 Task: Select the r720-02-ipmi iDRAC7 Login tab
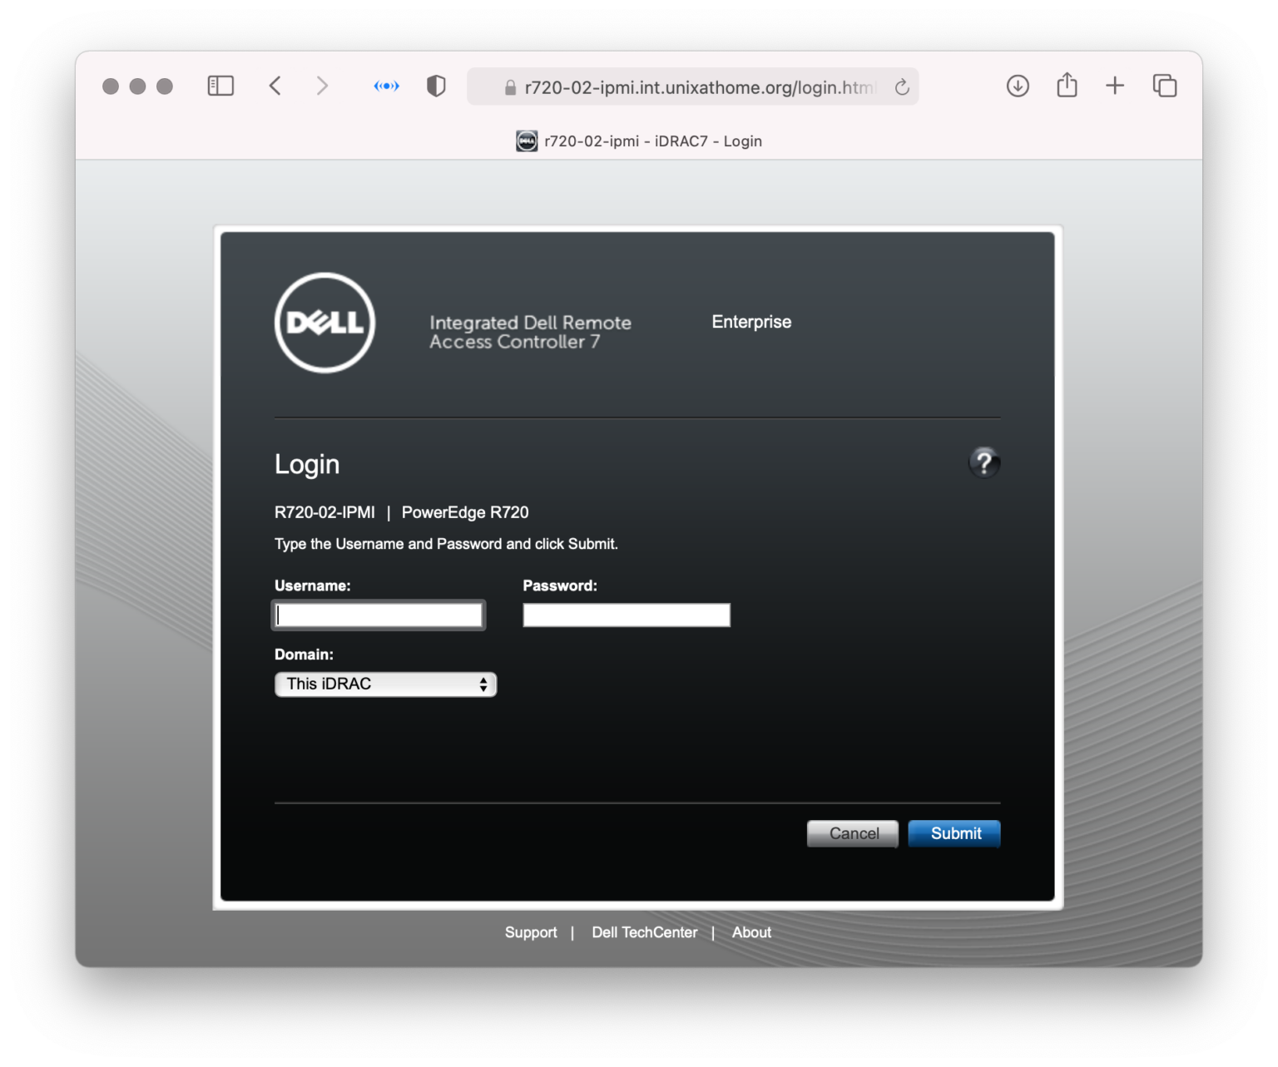click(639, 141)
